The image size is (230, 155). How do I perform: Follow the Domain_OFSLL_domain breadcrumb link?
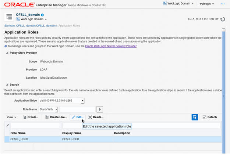[30, 26]
